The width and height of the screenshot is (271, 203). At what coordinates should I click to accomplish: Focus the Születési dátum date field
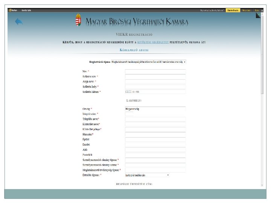(155, 92)
